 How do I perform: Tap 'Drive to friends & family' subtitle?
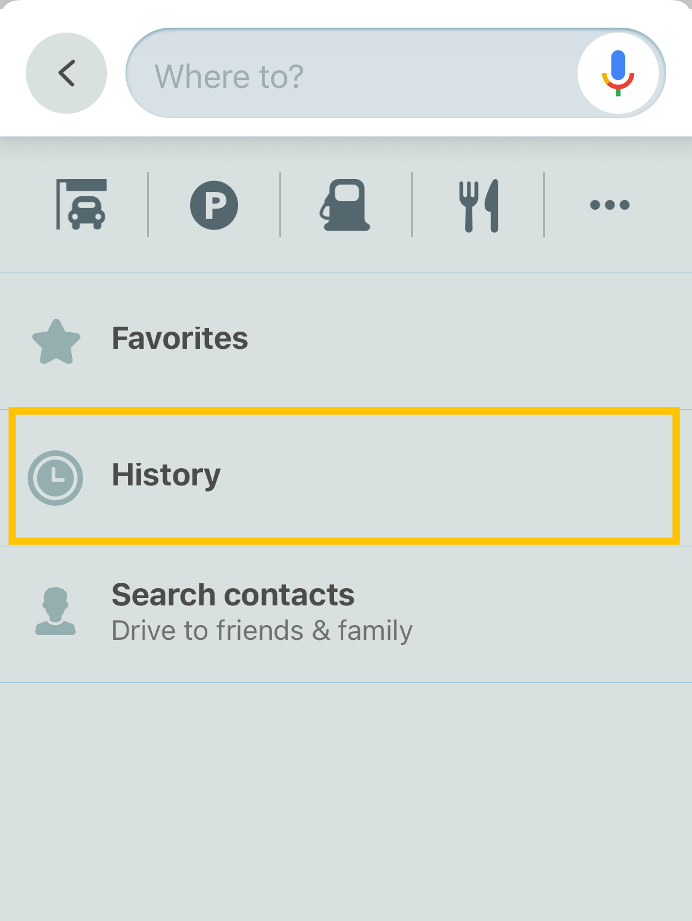click(262, 631)
